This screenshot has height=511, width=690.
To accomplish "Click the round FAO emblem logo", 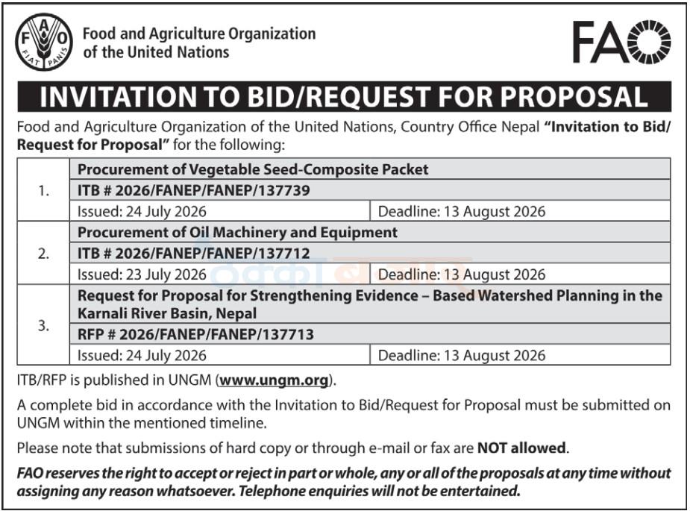I will pyautogui.click(x=44, y=42).
